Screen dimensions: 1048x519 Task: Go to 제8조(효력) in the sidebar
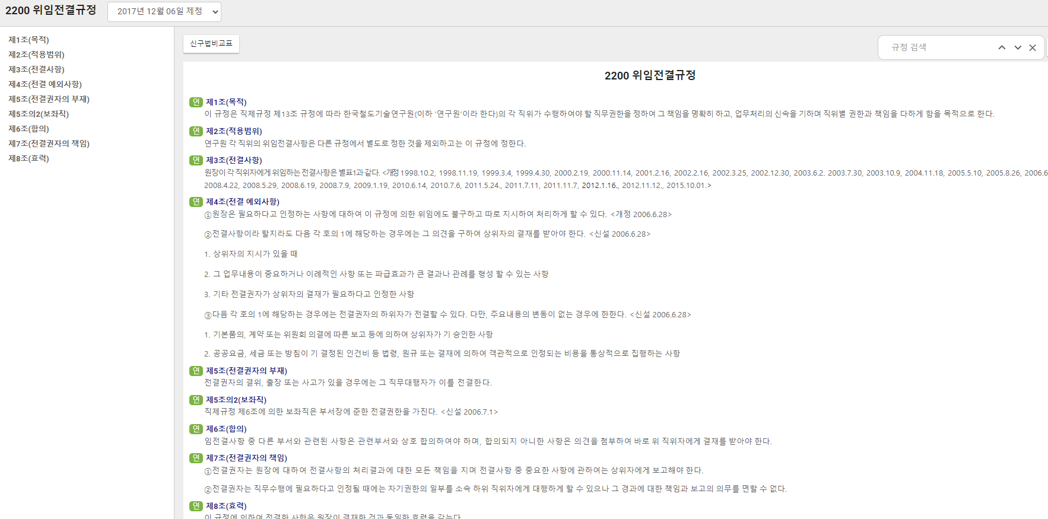28,158
